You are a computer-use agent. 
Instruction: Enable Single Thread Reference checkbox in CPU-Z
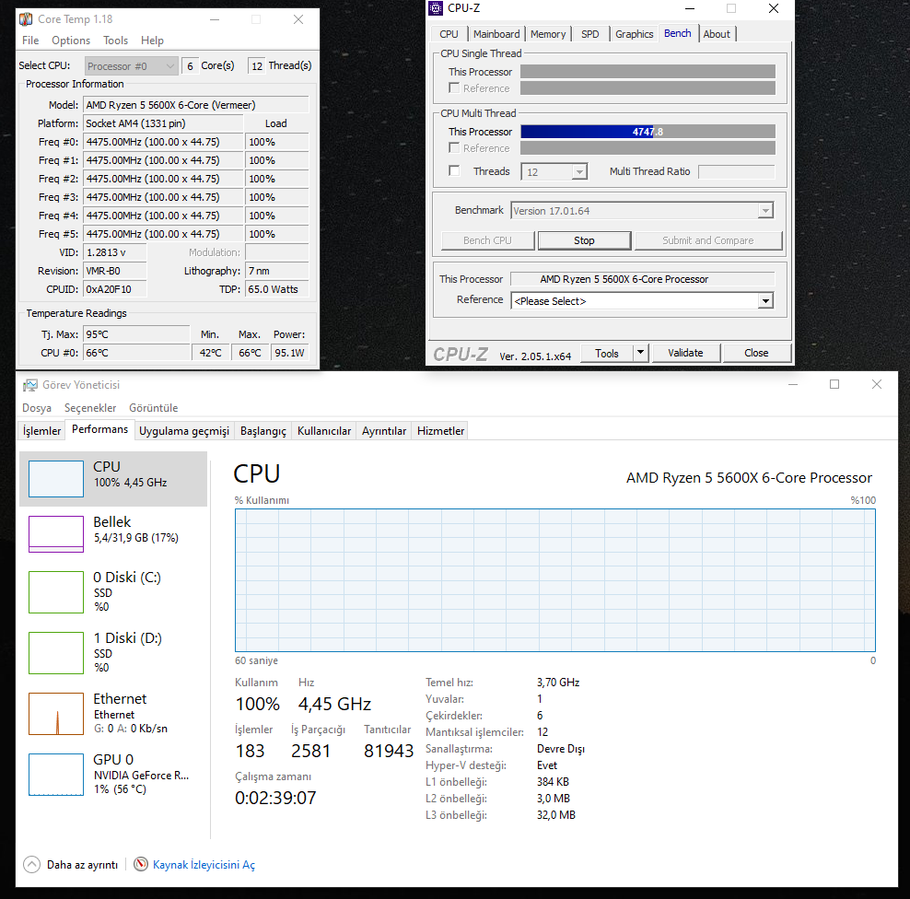(x=454, y=88)
